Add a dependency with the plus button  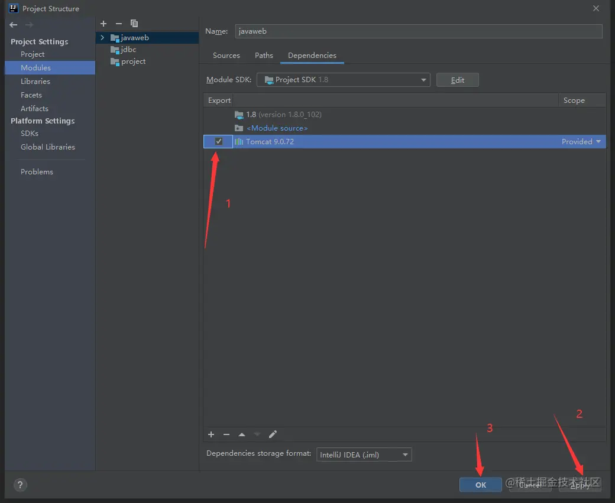point(211,434)
